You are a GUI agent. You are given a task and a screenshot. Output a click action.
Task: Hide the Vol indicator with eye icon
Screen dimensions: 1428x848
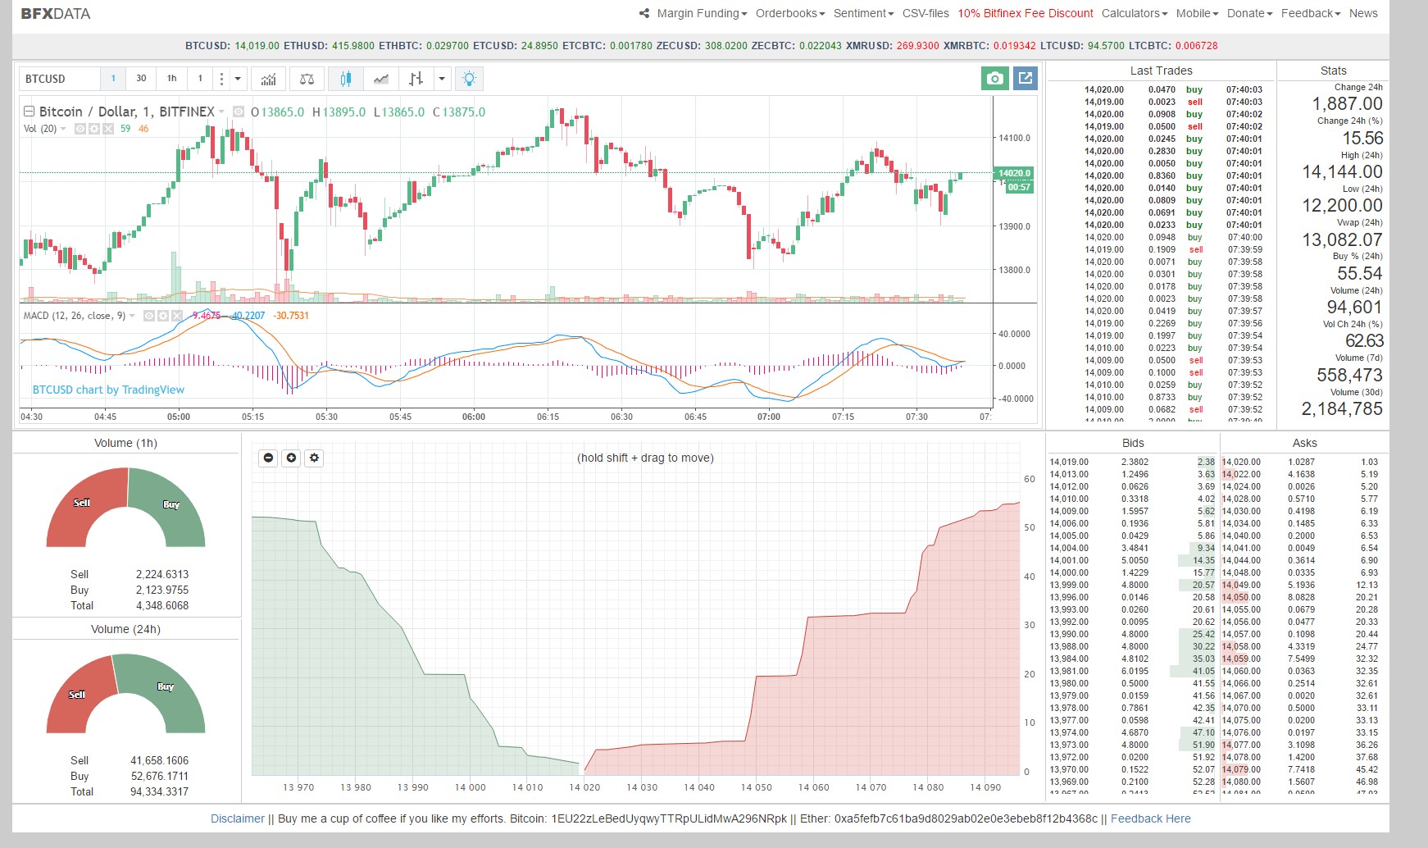tap(80, 129)
